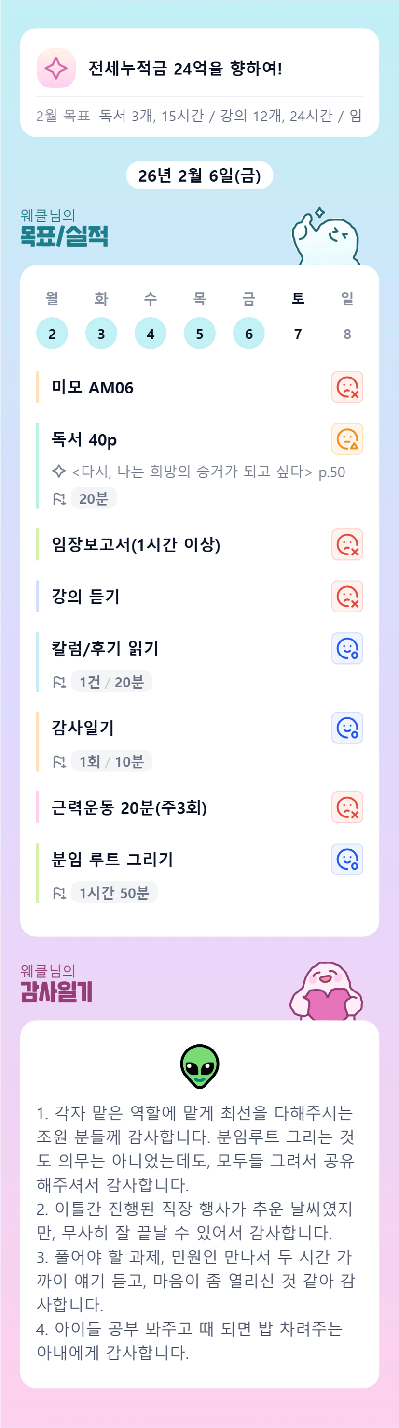The height and width of the screenshot is (1428, 399).
Task: Click the failed face icon for 강의 듣기
Action: [x=347, y=597]
